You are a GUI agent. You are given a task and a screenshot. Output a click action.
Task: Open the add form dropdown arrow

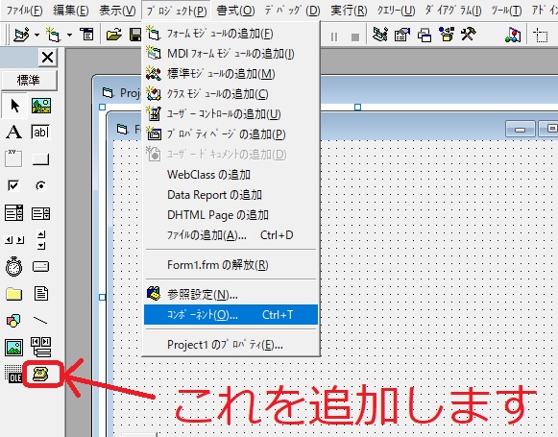[x=70, y=35]
